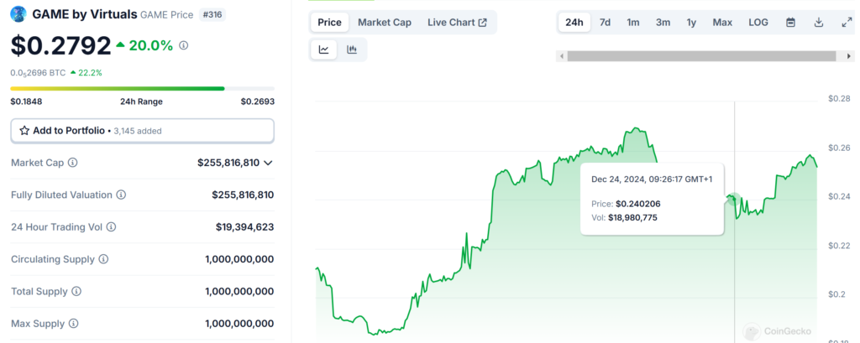Click info icon next to price change

coord(184,45)
